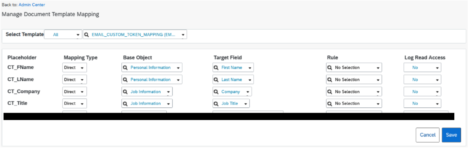
Task: Open Rule No Selection dropdown for CT_LName
Action: tap(354, 80)
